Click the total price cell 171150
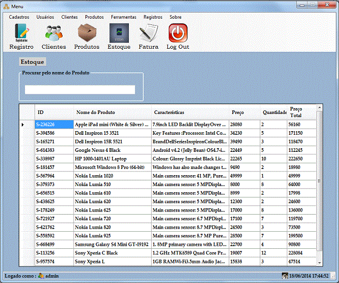339x283 pixels. tap(302, 133)
